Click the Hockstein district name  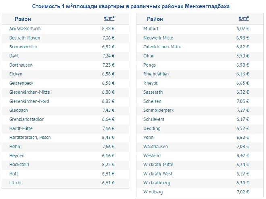(19, 165)
